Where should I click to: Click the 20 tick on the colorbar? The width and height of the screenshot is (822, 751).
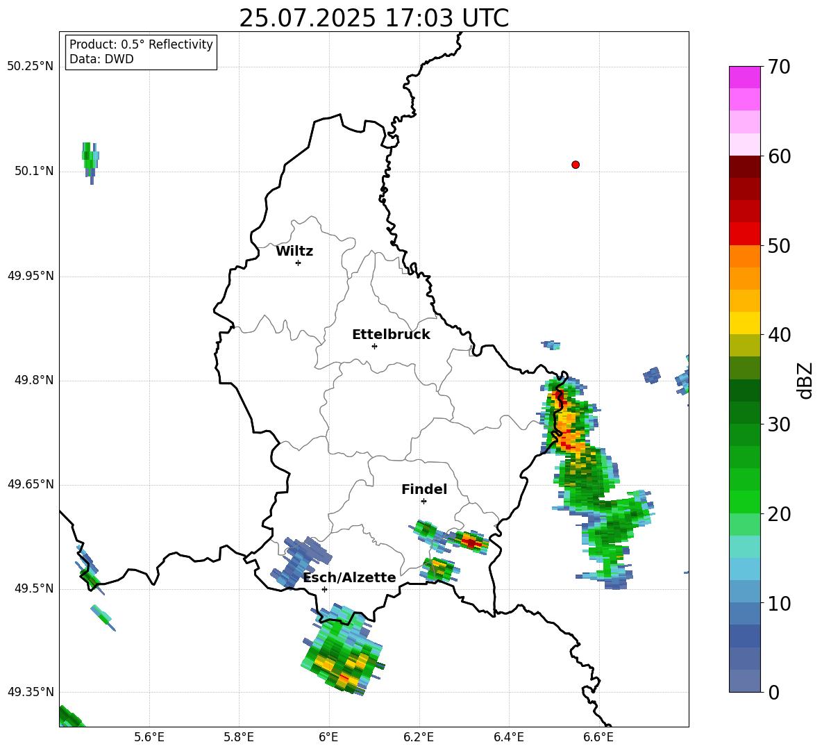tap(778, 513)
